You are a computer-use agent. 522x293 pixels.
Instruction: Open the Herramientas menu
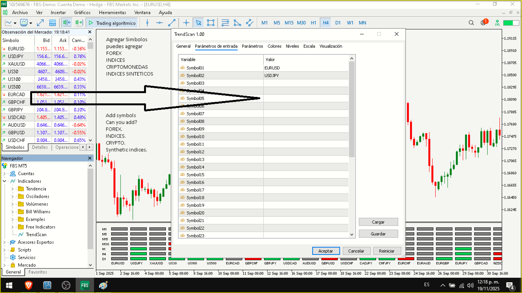click(x=113, y=13)
